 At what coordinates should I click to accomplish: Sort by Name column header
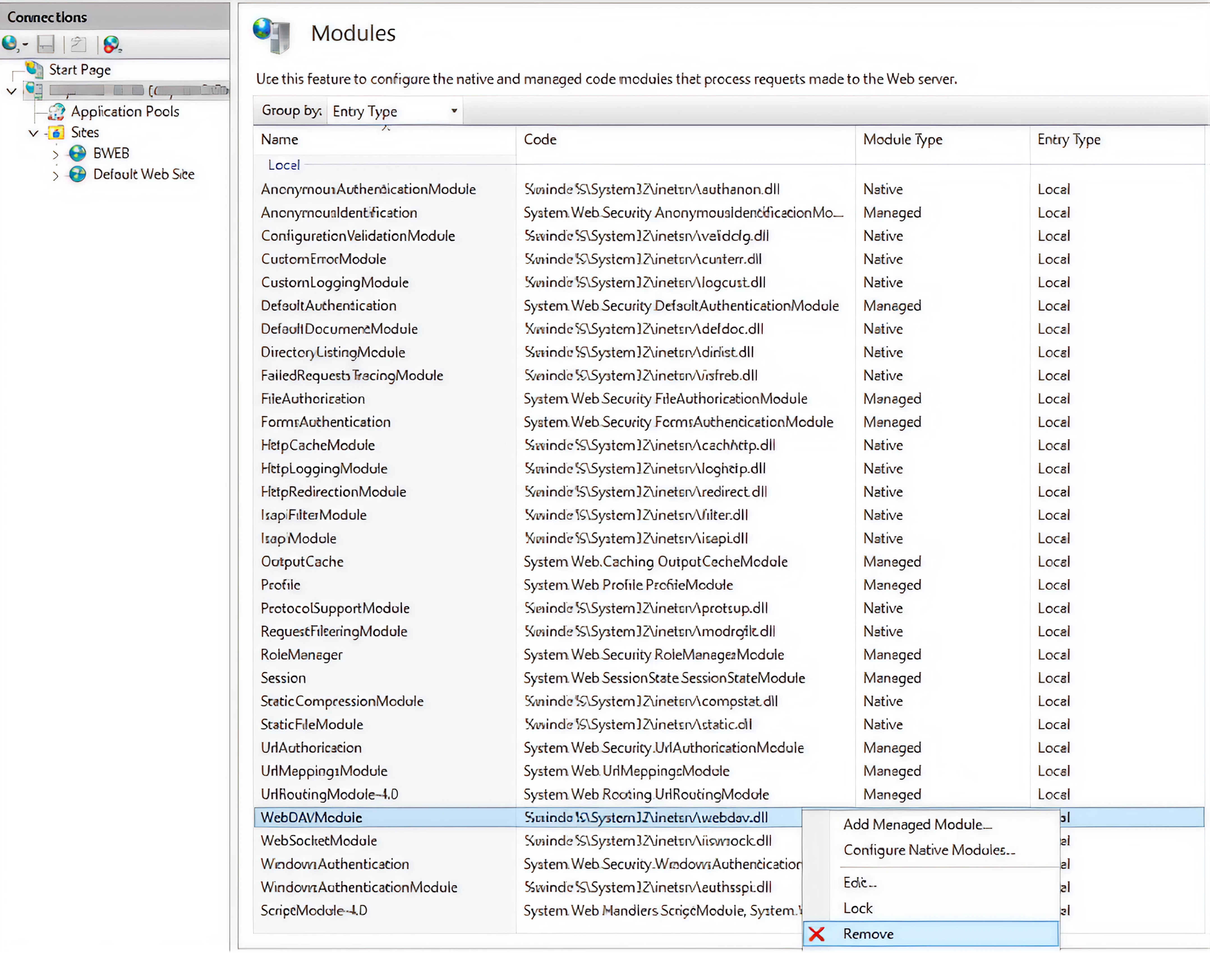[x=384, y=139]
